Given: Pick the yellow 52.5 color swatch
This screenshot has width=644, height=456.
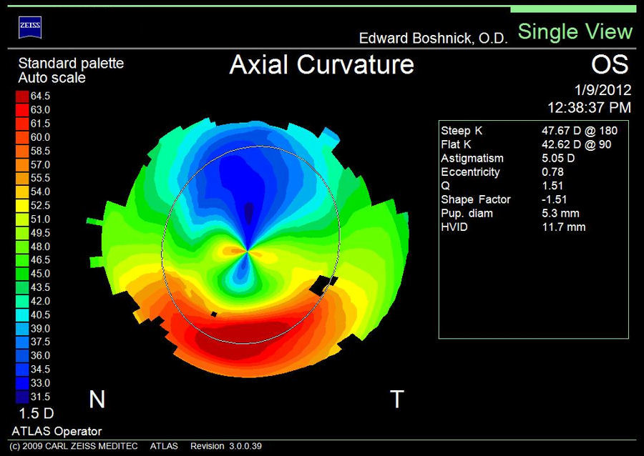Looking at the screenshot, I should coord(22,205).
